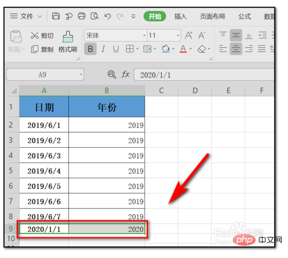Click the justify align icon

pyautogui.click(x=261, y=49)
